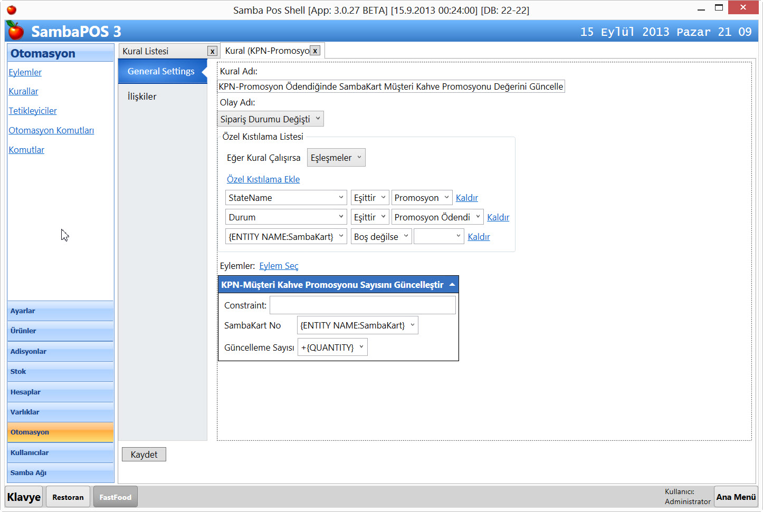763x512 pixels.
Task: Open the Promosyon Ödendi value dropdown
Action: tap(437, 217)
